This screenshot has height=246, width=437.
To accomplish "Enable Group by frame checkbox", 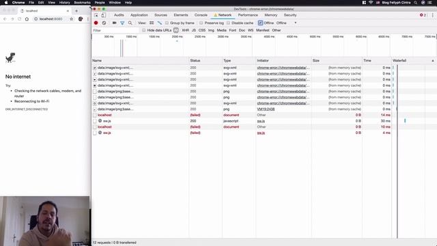I will pyautogui.click(x=167, y=23).
